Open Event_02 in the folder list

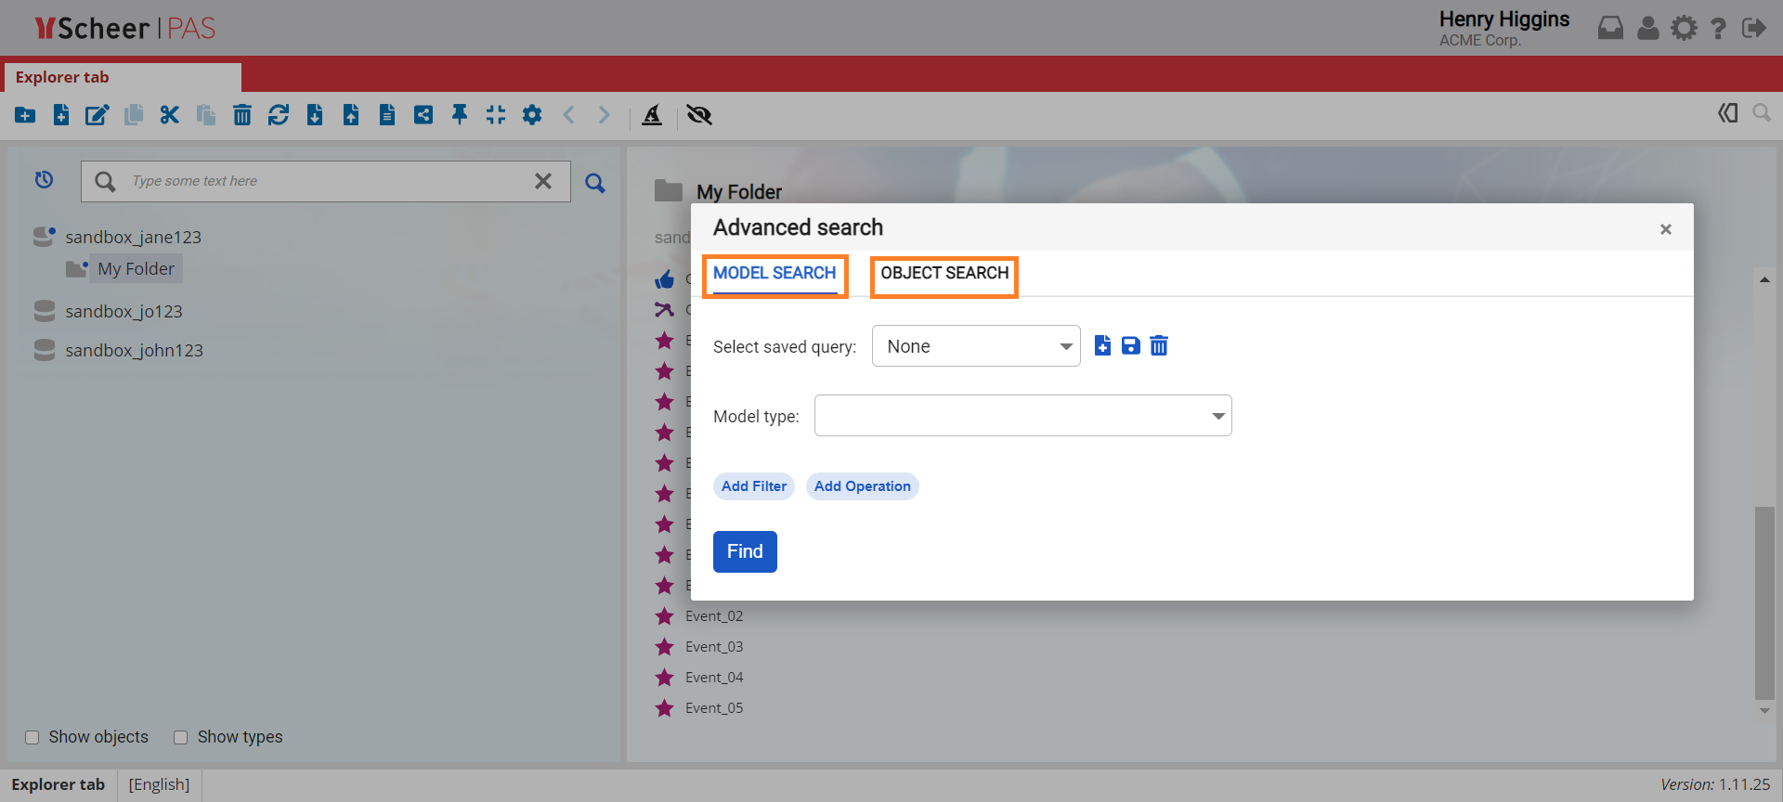[714, 616]
